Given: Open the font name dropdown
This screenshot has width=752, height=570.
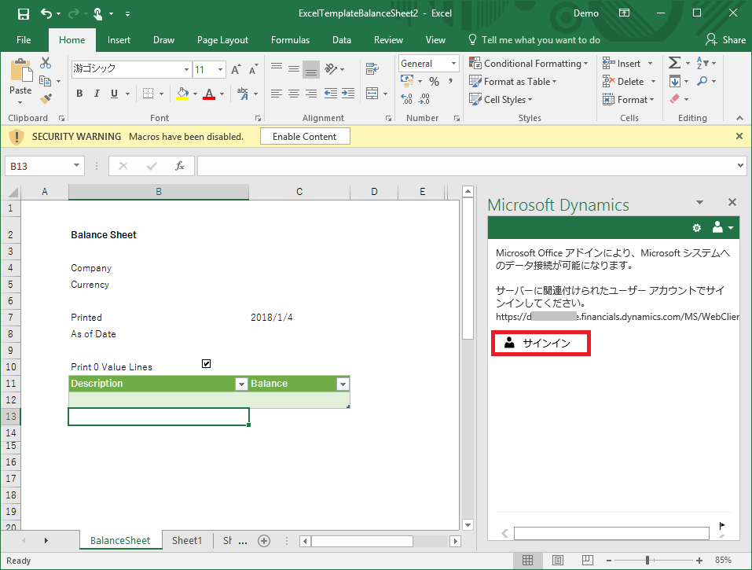Looking at the screenshot, I should click(186, 69).
